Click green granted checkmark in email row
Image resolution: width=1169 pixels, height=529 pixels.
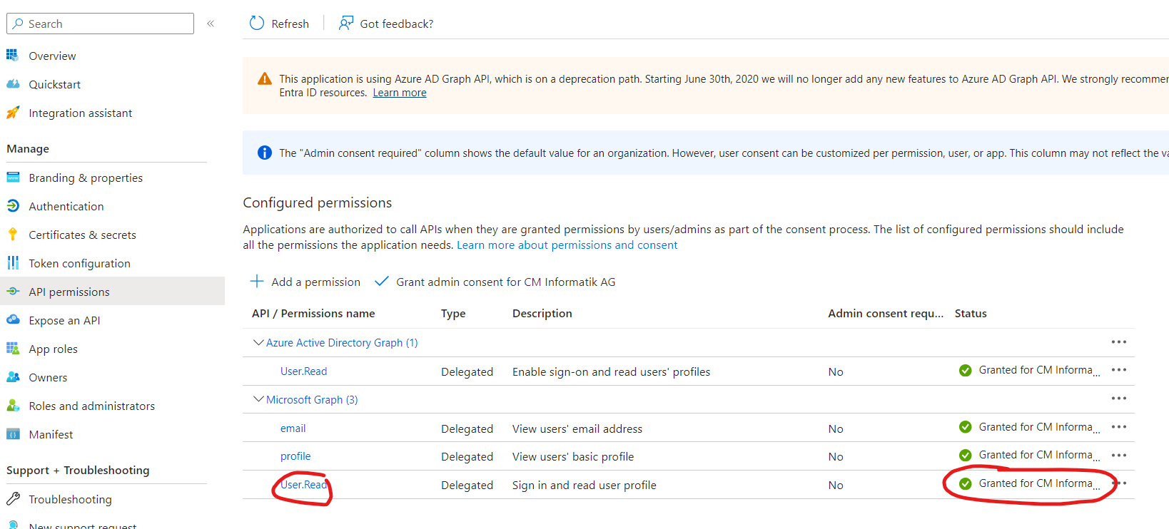[965, 427]
